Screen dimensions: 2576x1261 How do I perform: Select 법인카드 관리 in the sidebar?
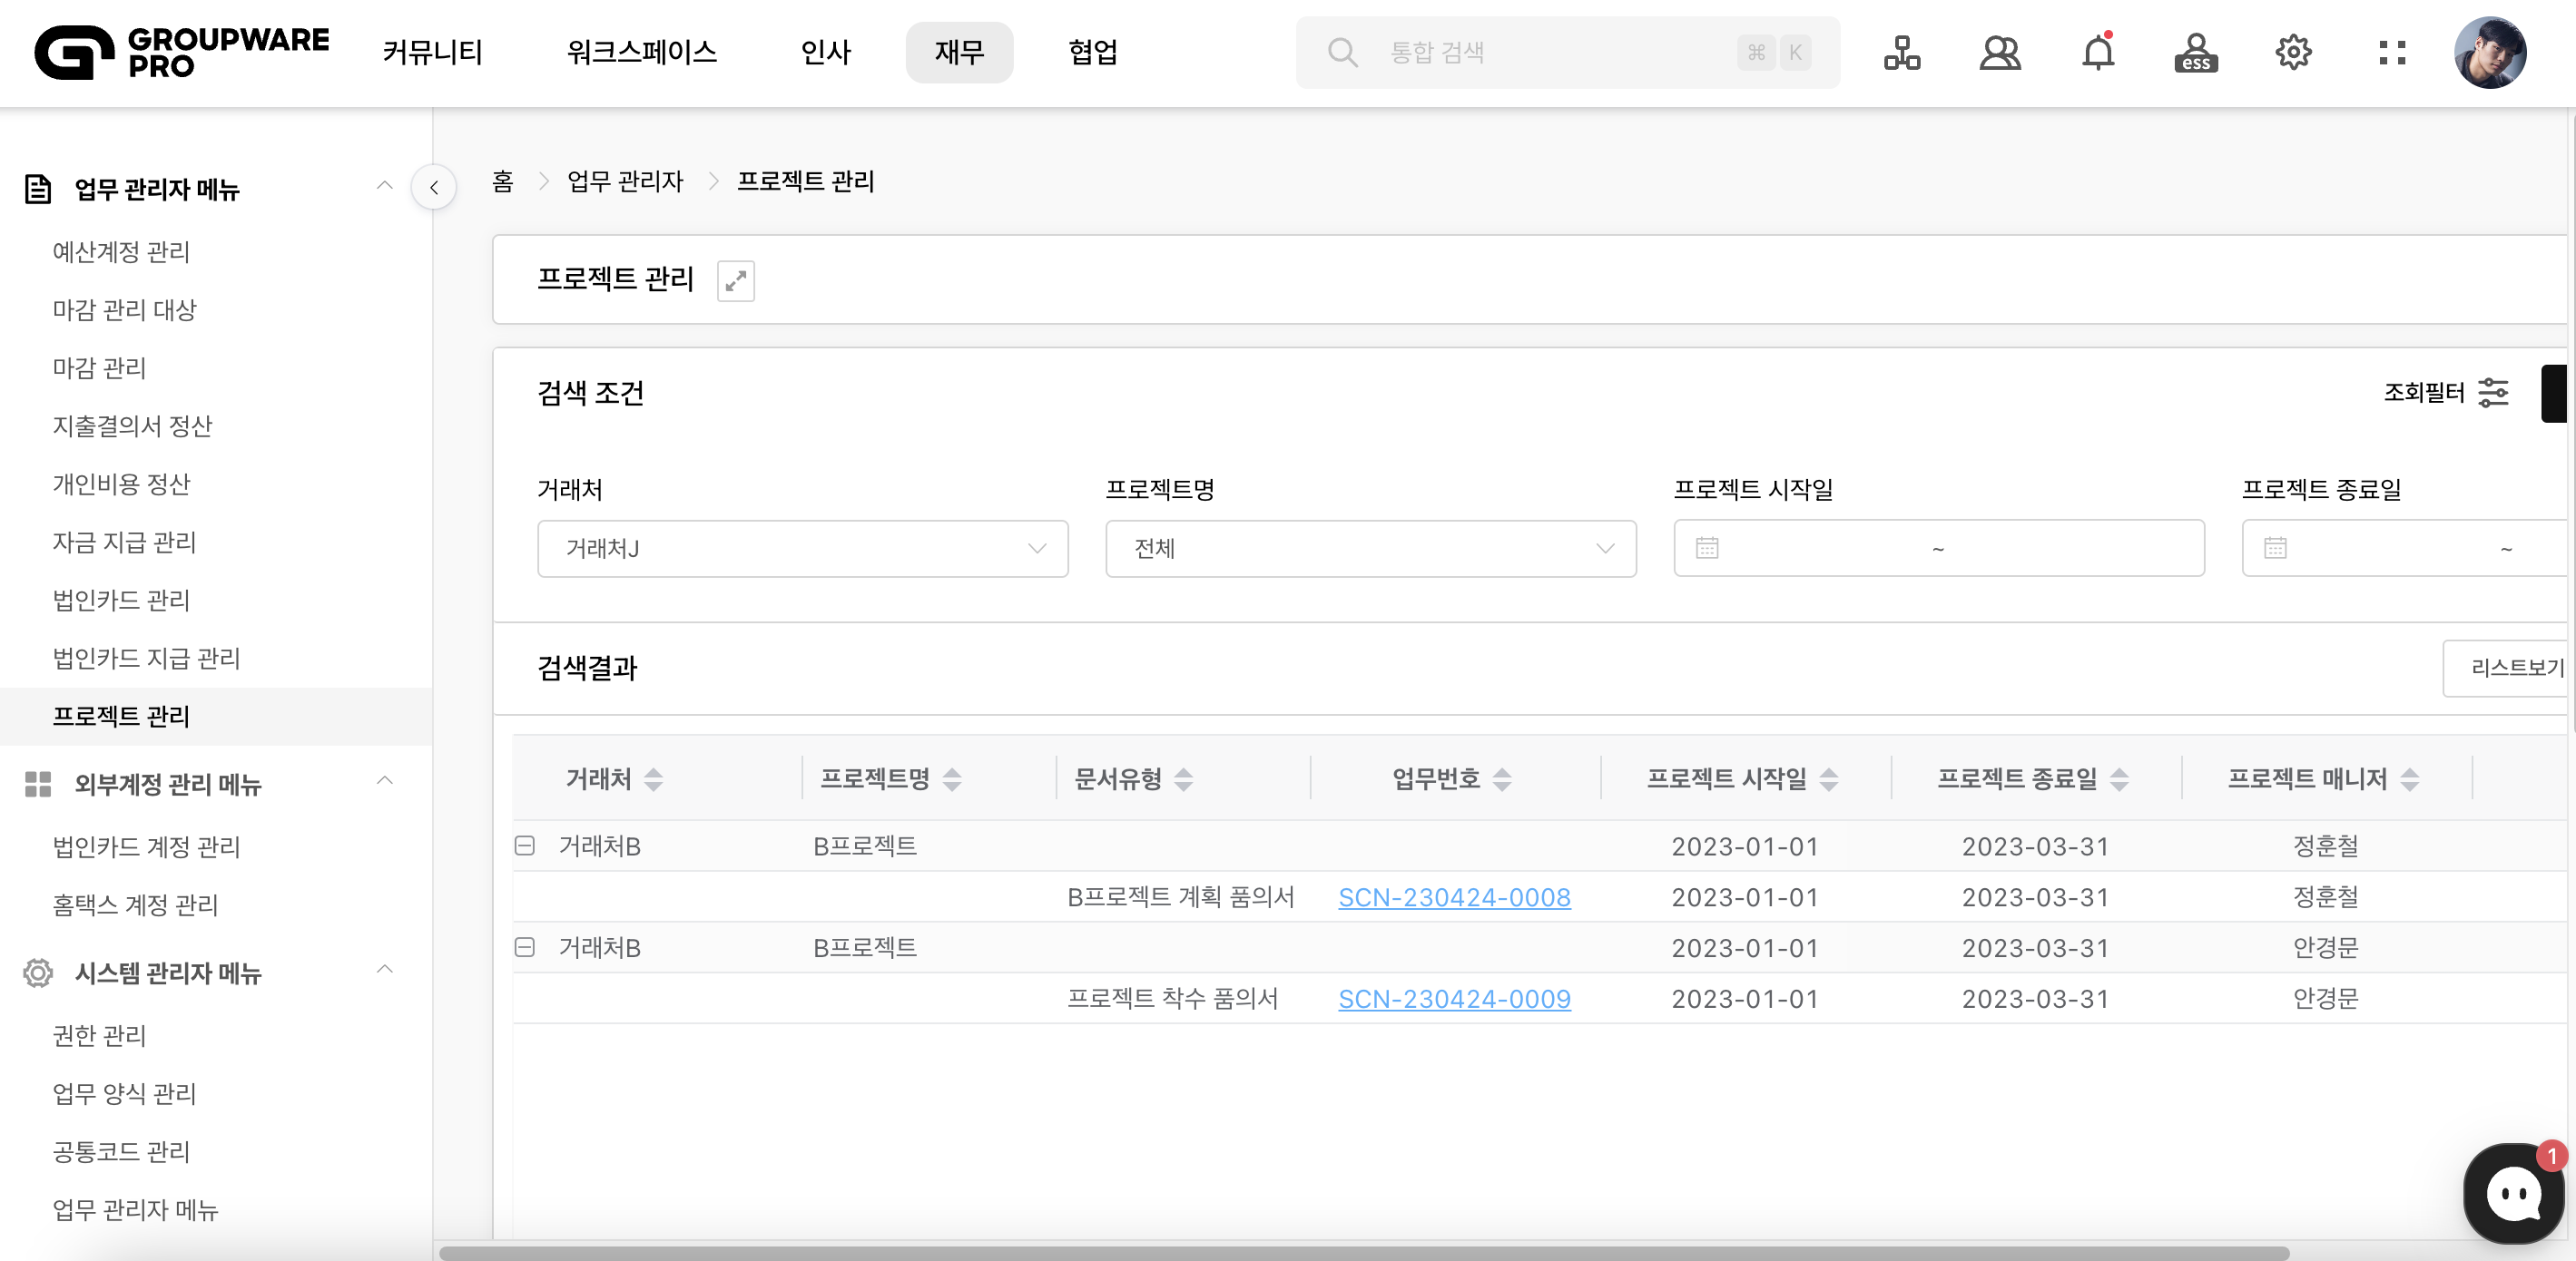(121, 601)
